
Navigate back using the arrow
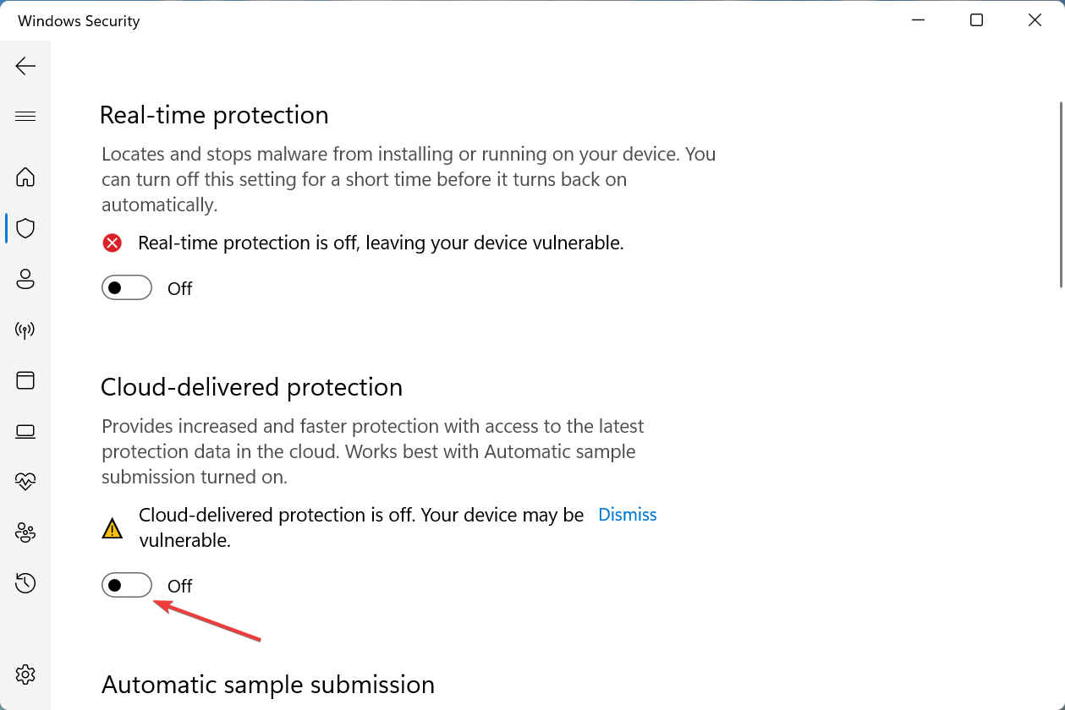coord(25,65)
